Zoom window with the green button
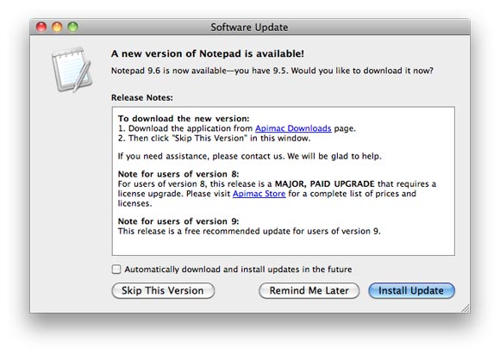Image resolution: width=500 pixels, height=354 pixels. click(73, 27)
